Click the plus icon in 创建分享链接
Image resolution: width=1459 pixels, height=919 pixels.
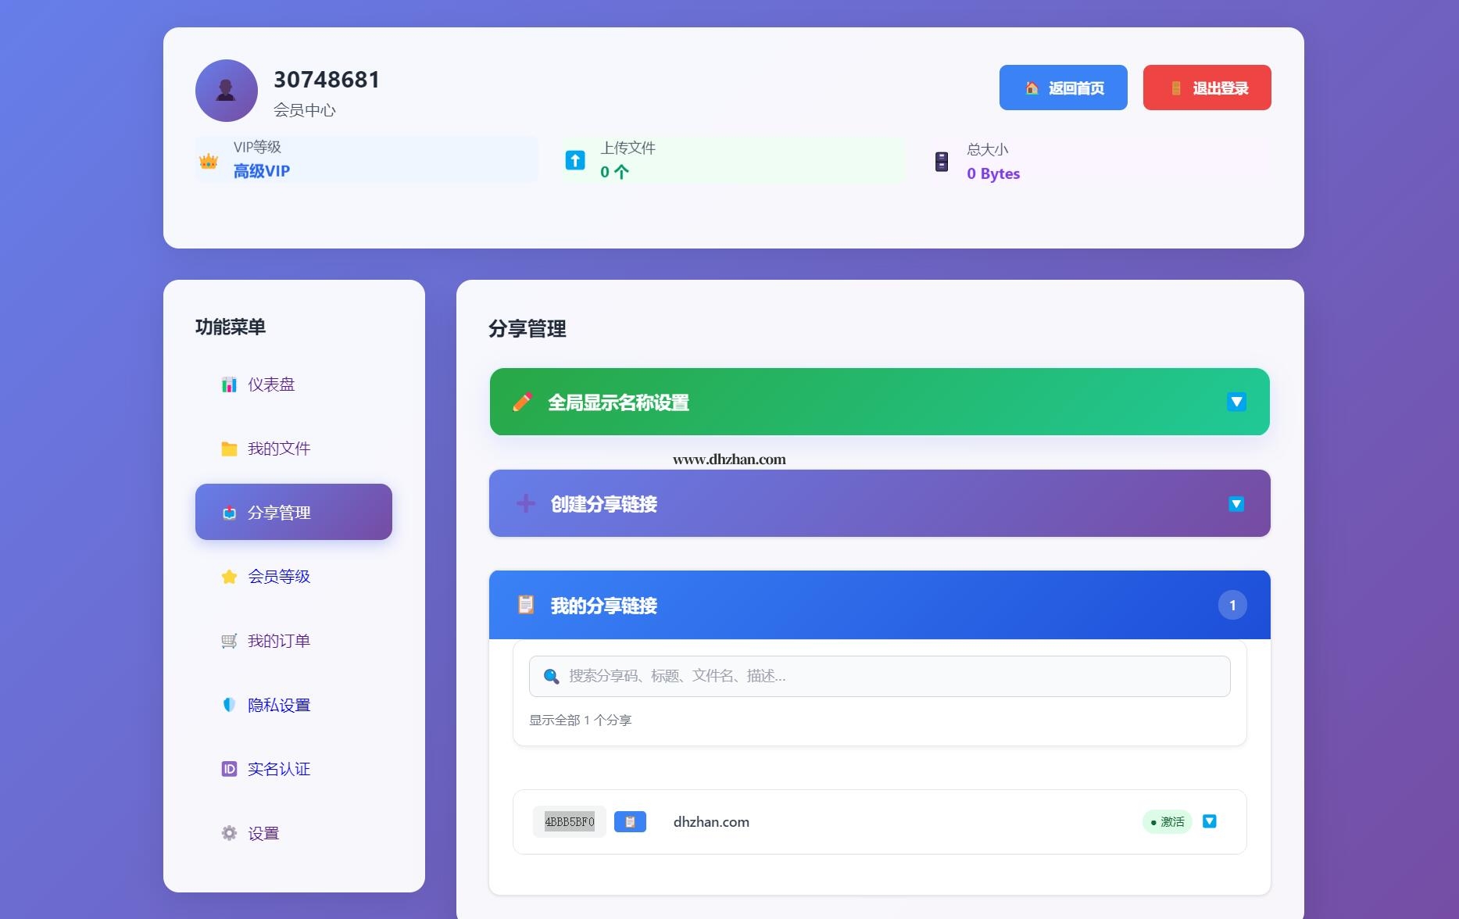(526, 504)
